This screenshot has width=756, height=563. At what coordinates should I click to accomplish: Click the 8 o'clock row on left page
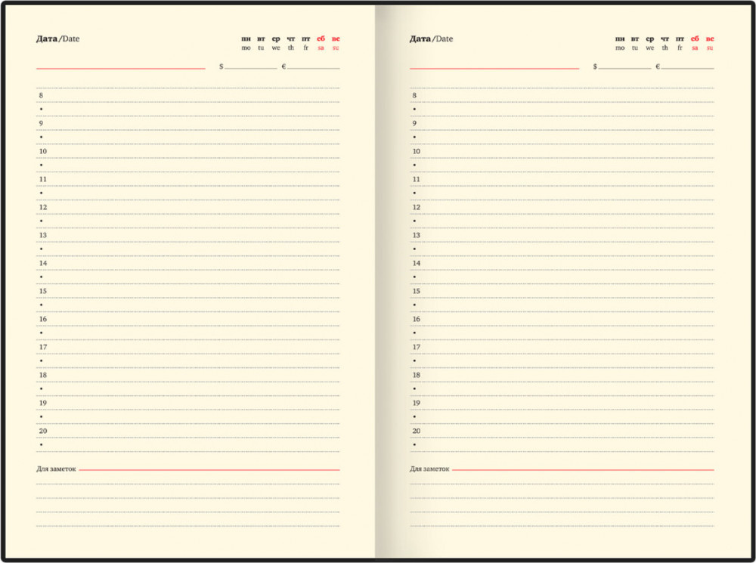click(189, 95)
